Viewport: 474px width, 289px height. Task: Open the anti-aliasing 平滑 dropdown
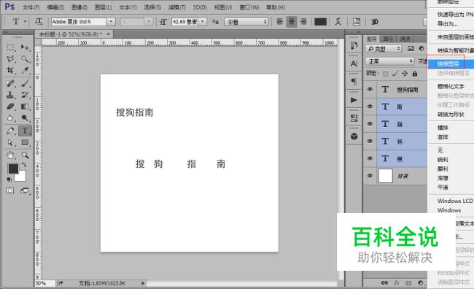(x=246, y=22)
